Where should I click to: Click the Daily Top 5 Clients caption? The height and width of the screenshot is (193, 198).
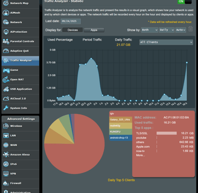[x=121, y=180]
